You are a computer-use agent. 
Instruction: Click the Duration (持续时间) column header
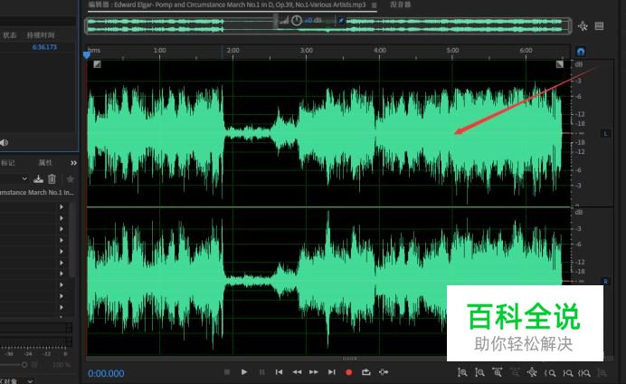click(41, 35)
